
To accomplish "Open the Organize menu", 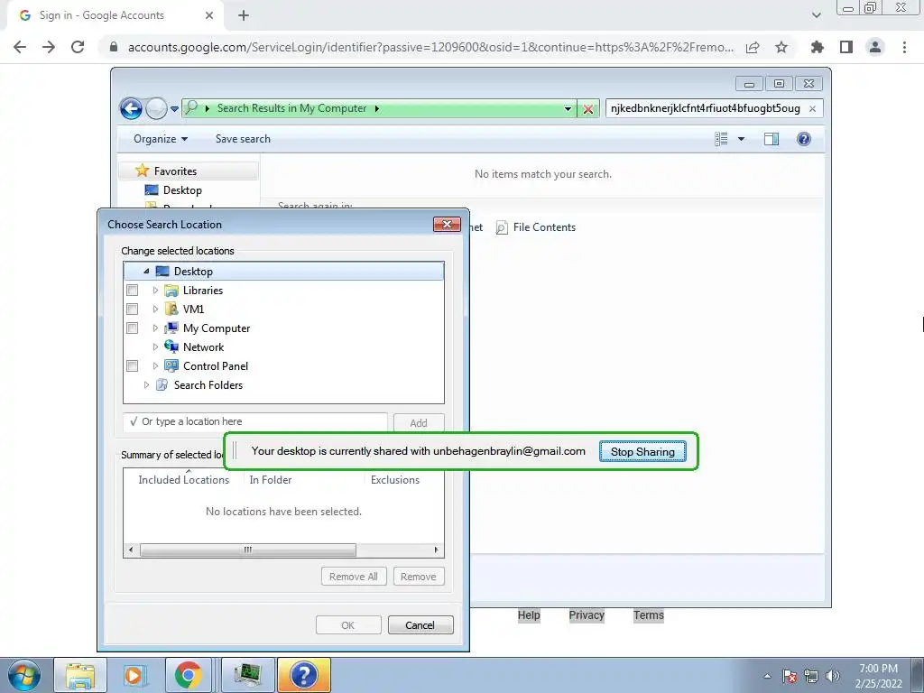I will [x=161, y=139].
